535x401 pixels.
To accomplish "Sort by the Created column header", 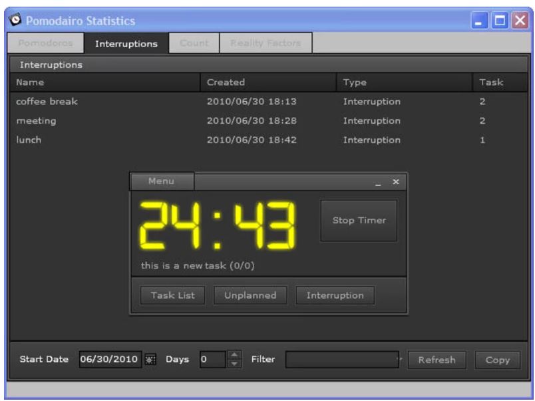I will [266, 83].
